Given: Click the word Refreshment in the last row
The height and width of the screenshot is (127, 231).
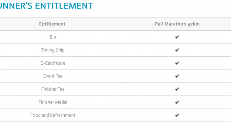Looking at the screenshot, I should point(63,115).
